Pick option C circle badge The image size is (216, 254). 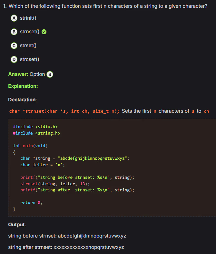[x=14, y=46]
